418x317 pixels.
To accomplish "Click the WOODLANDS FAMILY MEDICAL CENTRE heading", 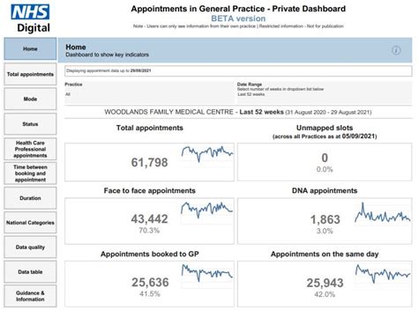I will 169,112.
